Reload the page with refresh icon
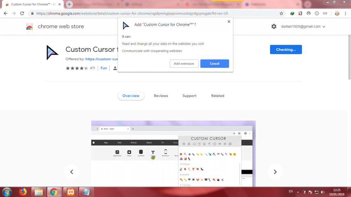 click(x=22, y=13)
